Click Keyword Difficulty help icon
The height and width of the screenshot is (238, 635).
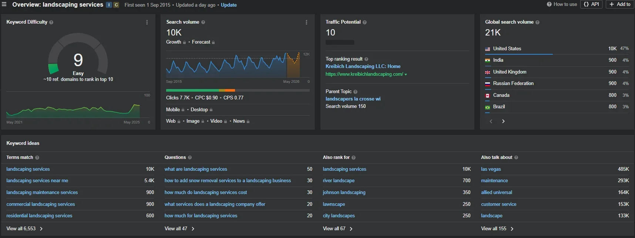click(51, 22)
